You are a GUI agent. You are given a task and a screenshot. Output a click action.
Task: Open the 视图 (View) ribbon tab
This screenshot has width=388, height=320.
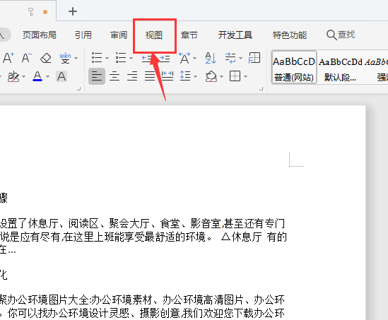tap(153, 35)
